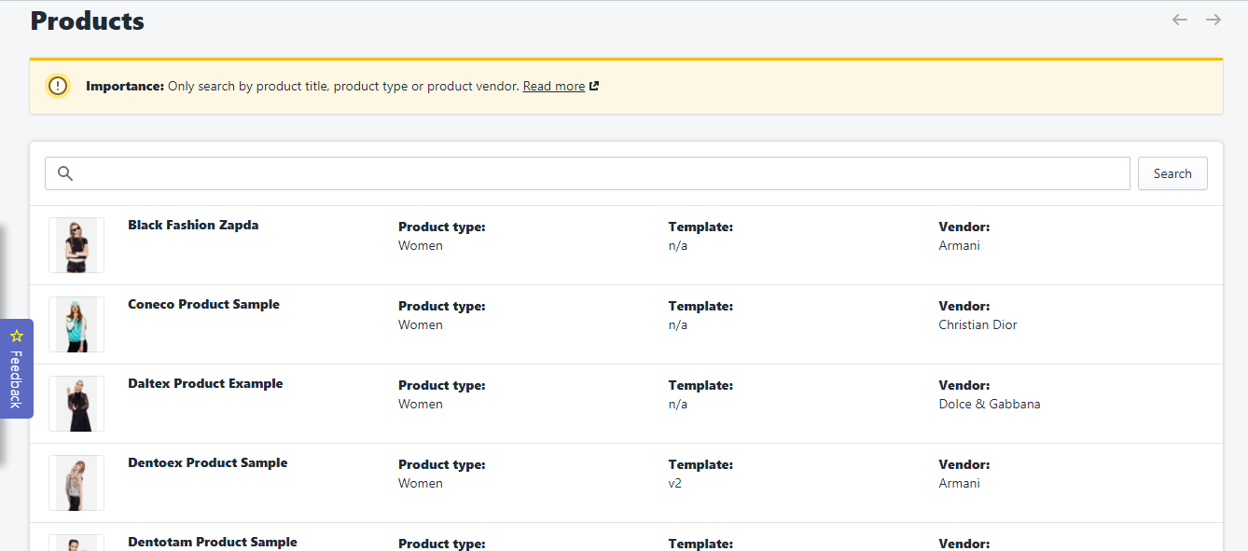Open the Dentoex Product Sample product
The width and height of the screenshot is (1248, 551).
point(208,462)
